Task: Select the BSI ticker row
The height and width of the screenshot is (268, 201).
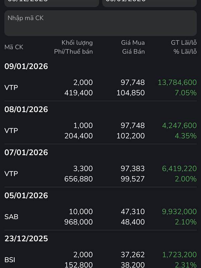Action: [10, 260]
